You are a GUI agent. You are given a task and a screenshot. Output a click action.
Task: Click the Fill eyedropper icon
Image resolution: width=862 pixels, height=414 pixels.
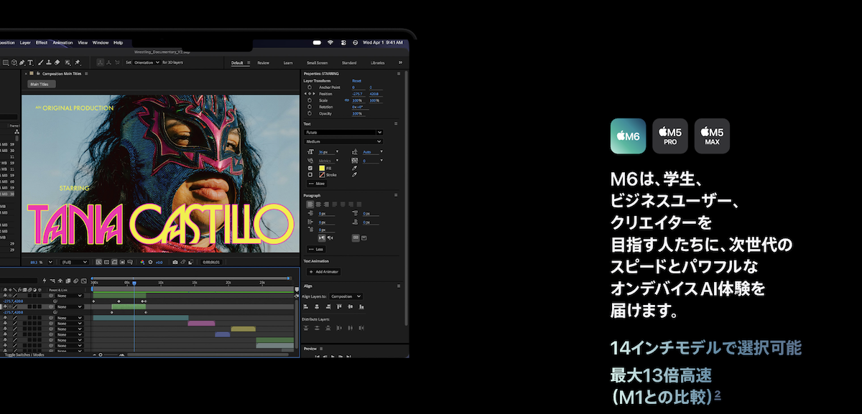click(354, 167)
